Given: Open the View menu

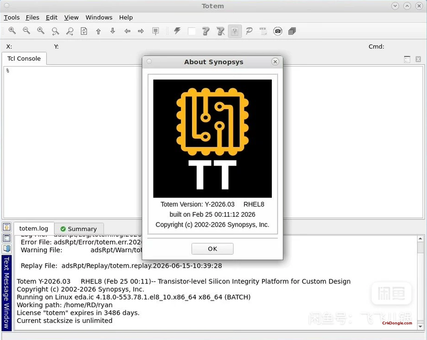Looking at the screenshot, I should (72, 18).
